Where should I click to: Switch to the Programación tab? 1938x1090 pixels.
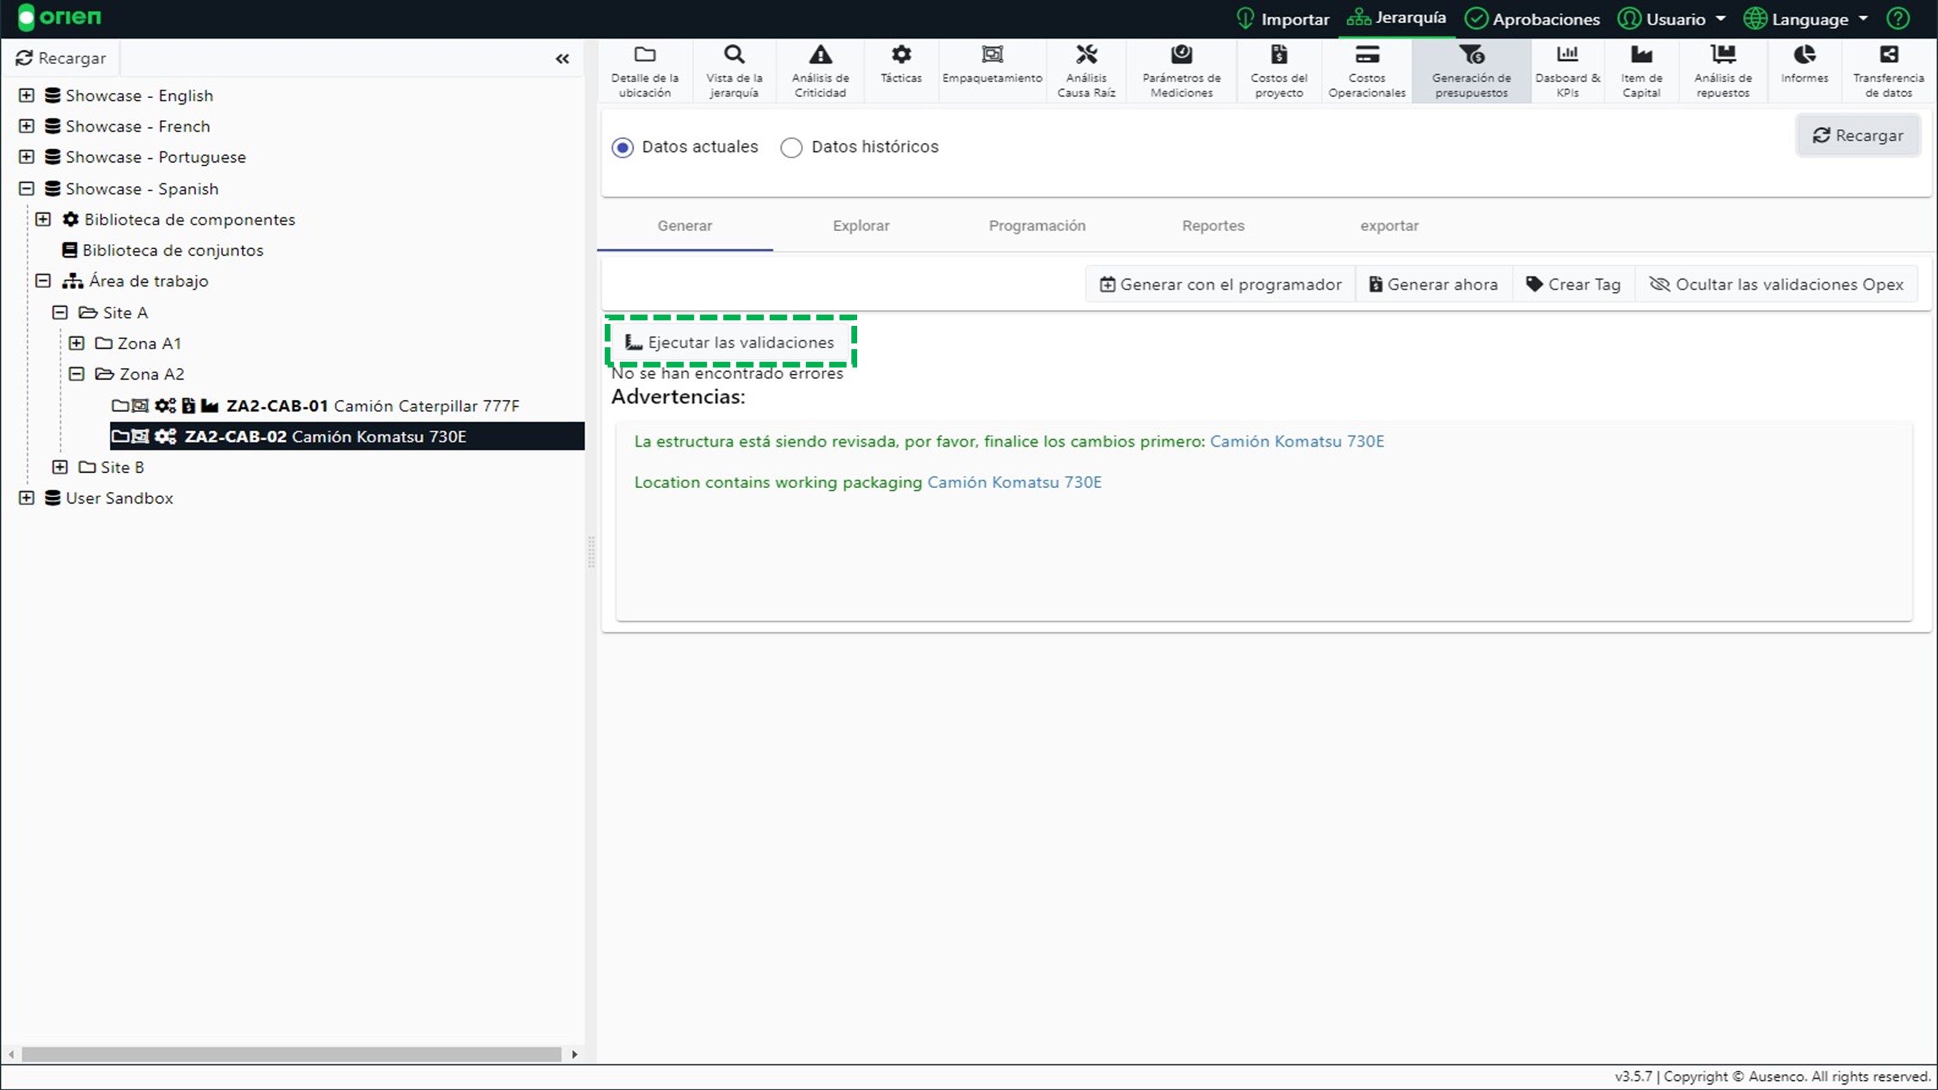click(x=1037, y=225)
